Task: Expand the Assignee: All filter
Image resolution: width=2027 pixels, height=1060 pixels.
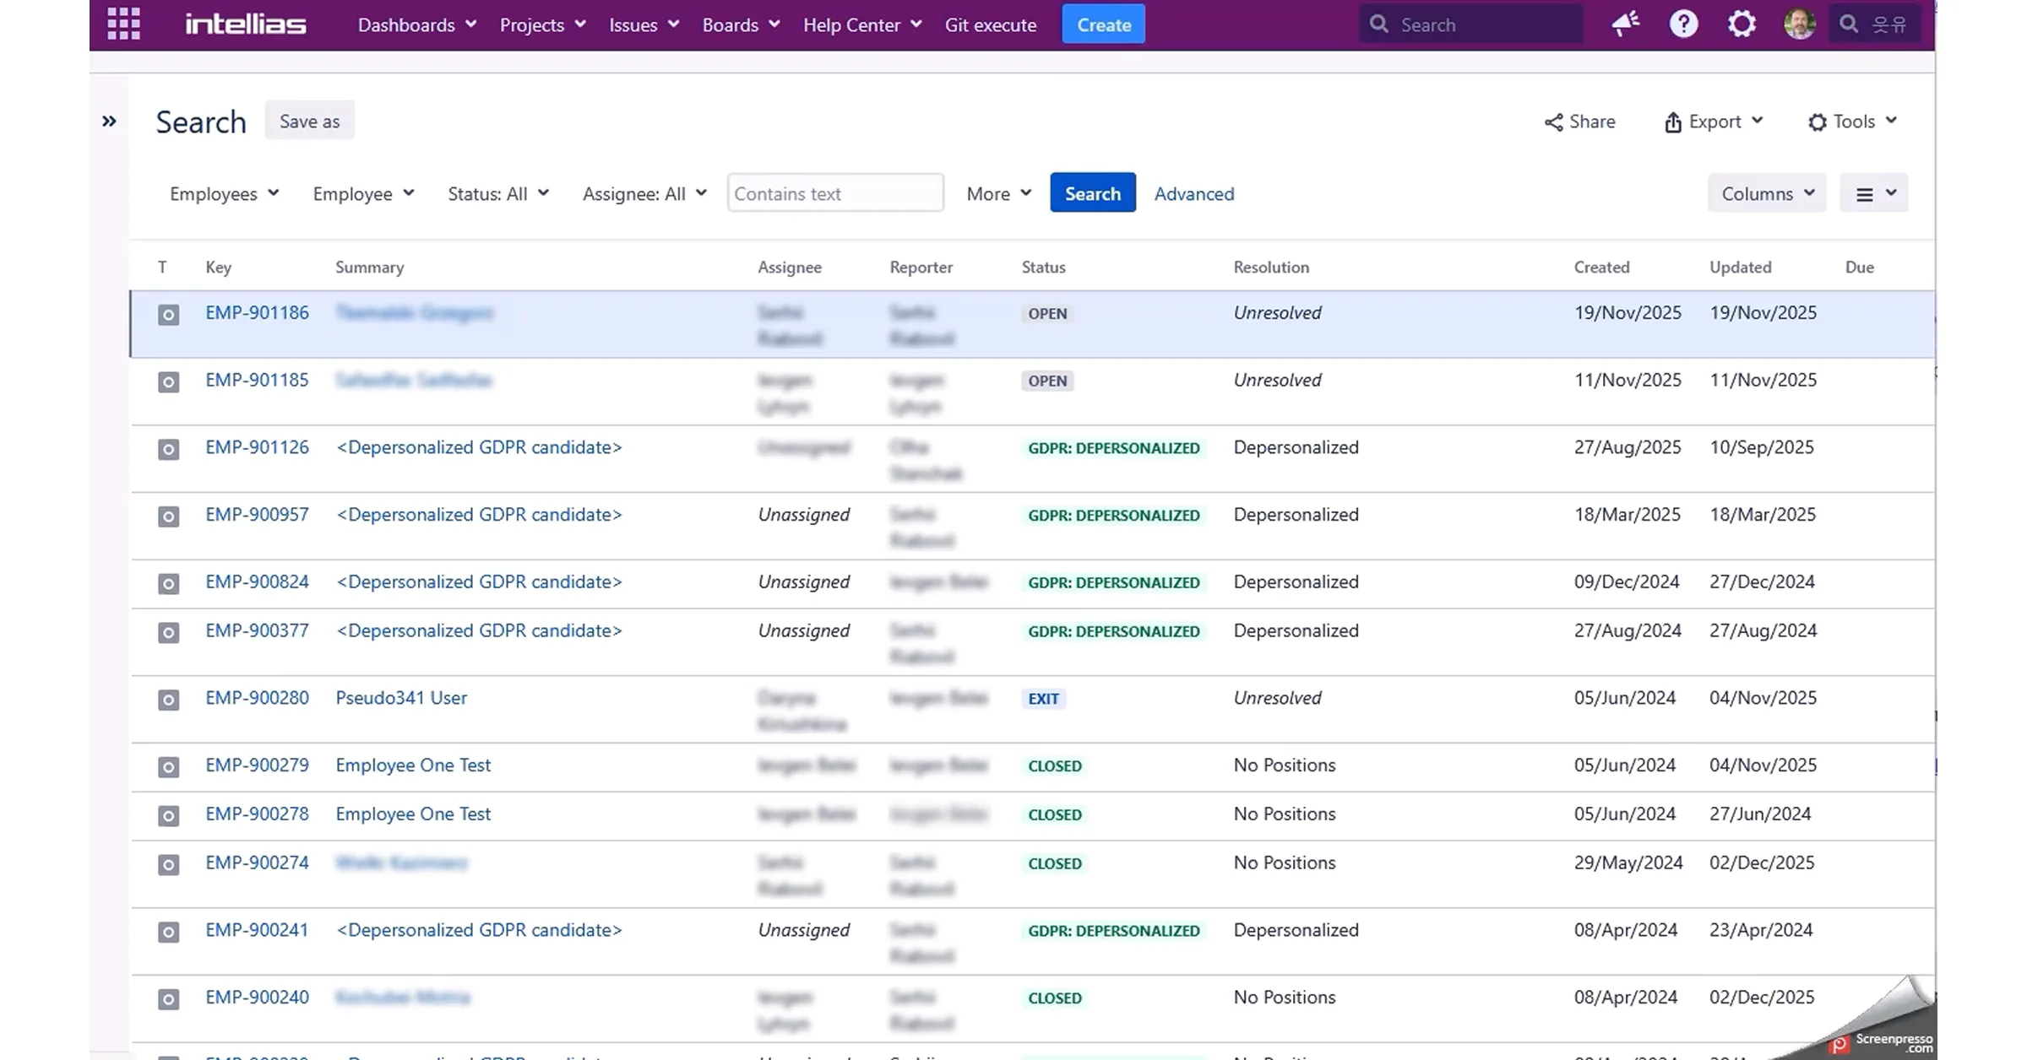Action: click(644, 194)
